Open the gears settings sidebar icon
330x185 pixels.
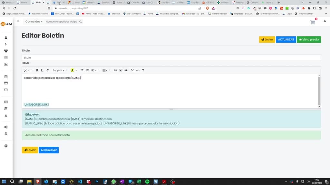6,127
